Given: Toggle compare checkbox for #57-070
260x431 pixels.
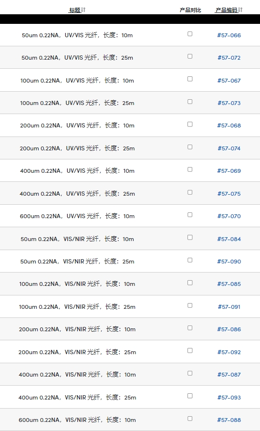Looking at the screenshot, I should click(190, 215).
